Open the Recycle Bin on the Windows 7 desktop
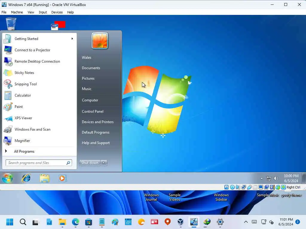This screenshot has height=229, width=306. point(11,24)
